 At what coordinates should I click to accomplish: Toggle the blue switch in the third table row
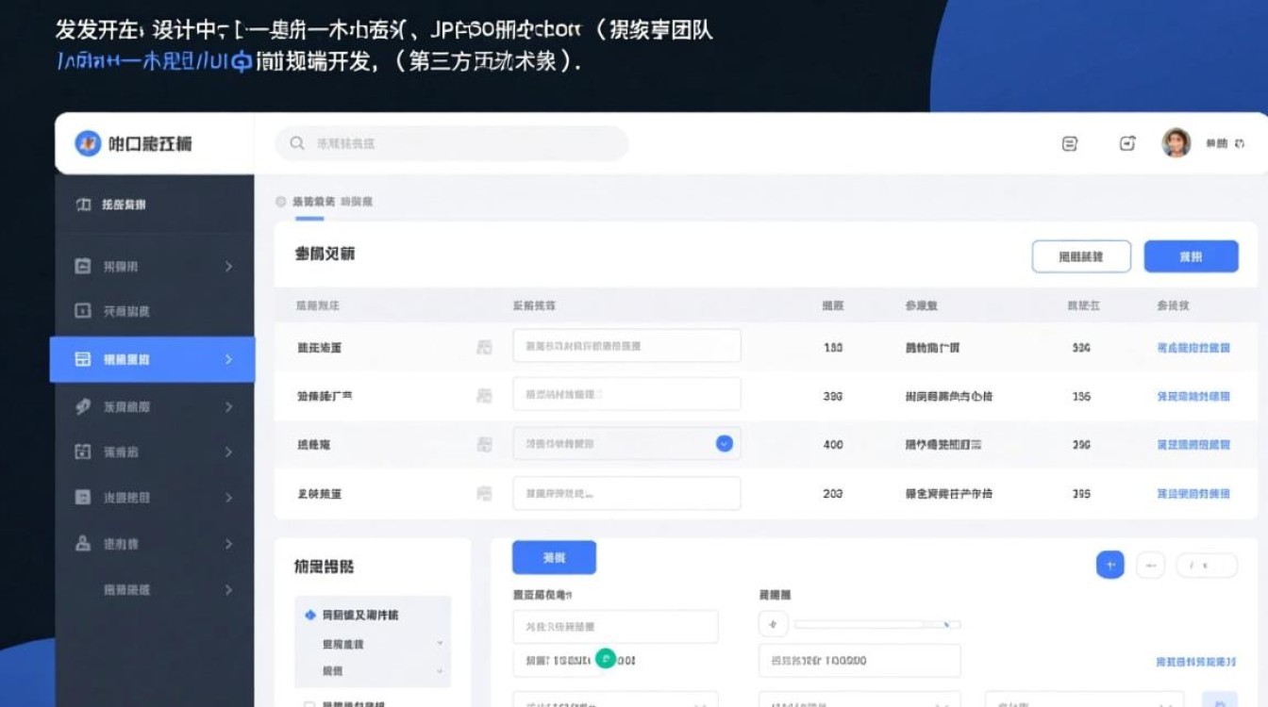pos(724,443)
